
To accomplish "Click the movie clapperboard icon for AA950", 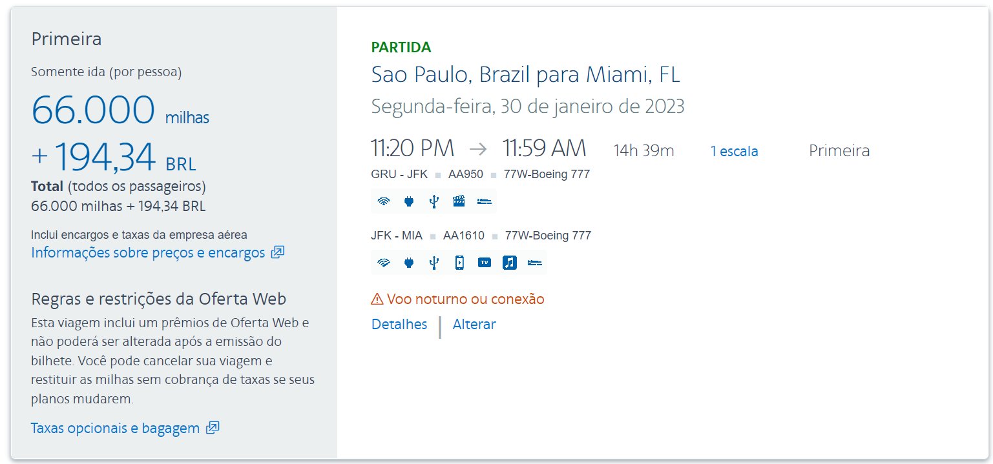I will coord(459,201).
